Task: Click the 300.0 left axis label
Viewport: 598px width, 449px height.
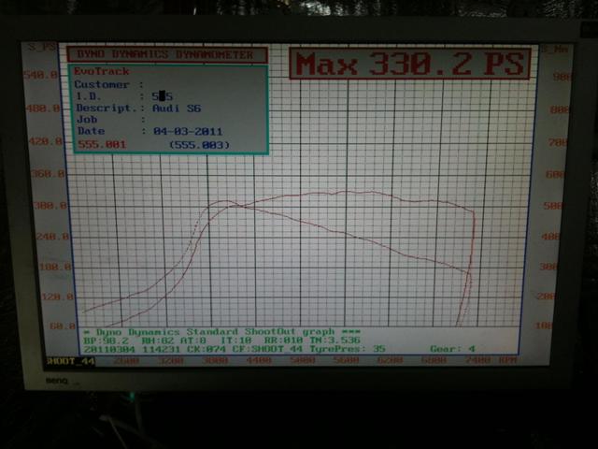Action: click(50, 206)
